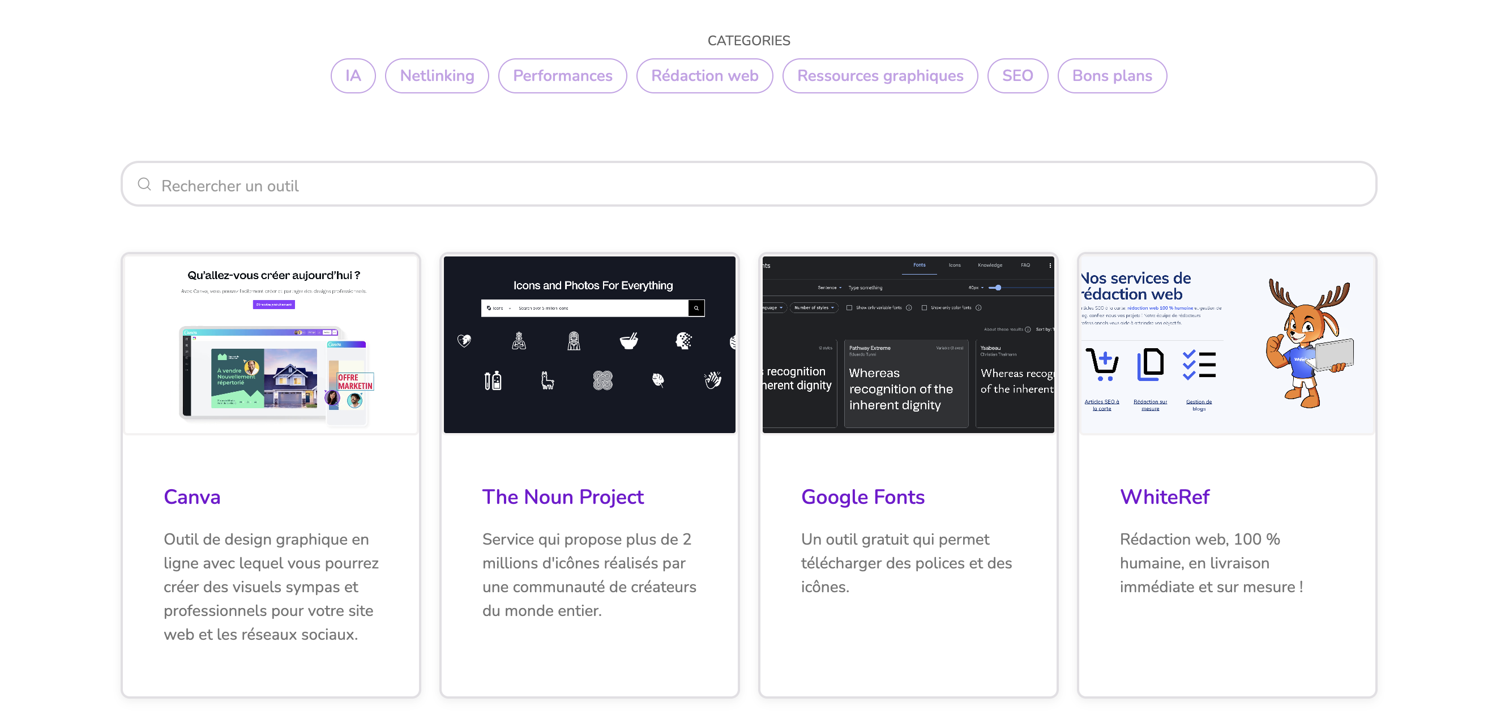
Task: Click the checklist icon in WhiteRef preview
Action: pyautogui.click(x=1199, y=365)
